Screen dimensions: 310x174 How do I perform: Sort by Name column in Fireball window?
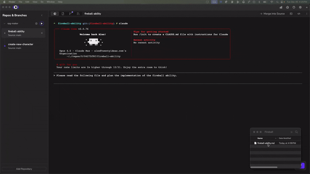260,138
